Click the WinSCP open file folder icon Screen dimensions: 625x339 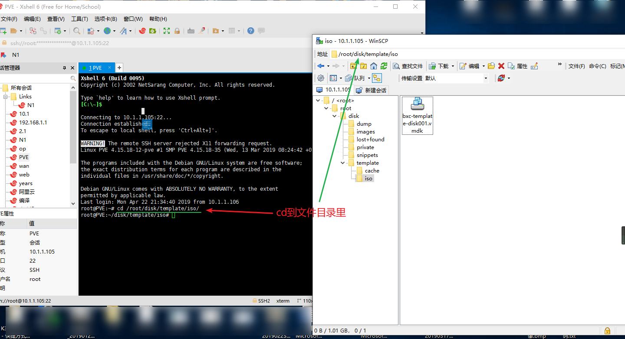coord(491,66)
